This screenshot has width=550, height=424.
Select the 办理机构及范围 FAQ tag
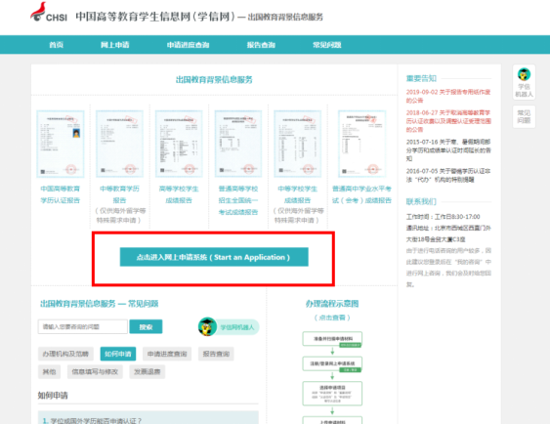65,354
